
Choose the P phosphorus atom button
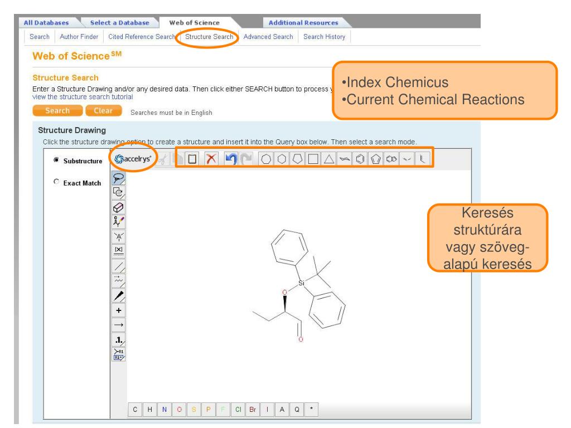(x=209, y=410)
